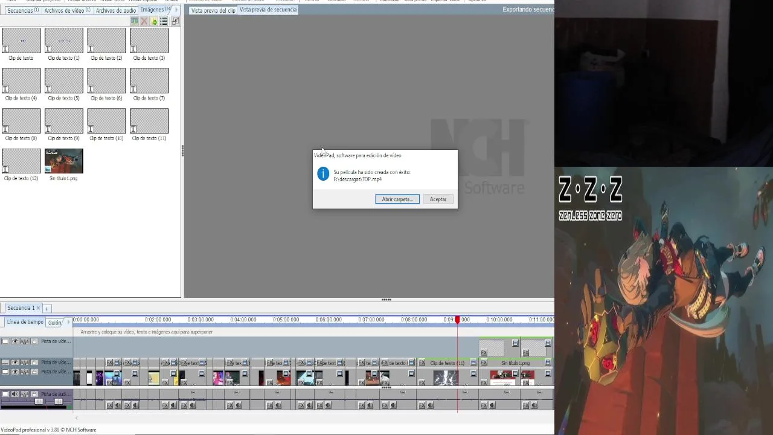773x435 pixels.
Task: Tick the audio track select checkbox
Action: [5, 394]
